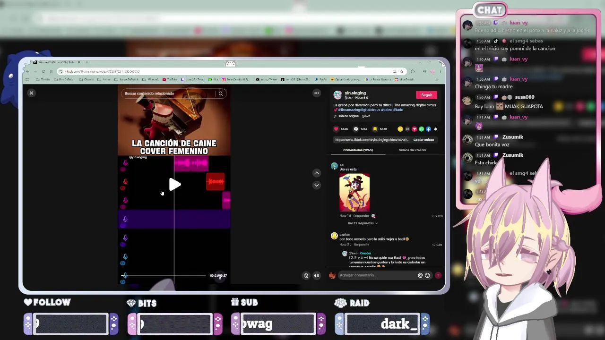Open new browser tab with plus
The image size is (605, 340).
[x=86, y=62]
